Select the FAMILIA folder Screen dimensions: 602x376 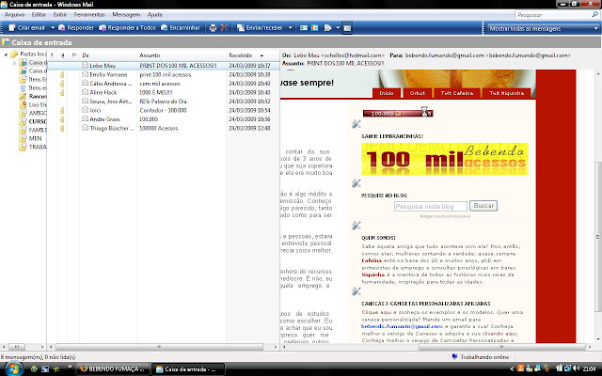point(34,130)
